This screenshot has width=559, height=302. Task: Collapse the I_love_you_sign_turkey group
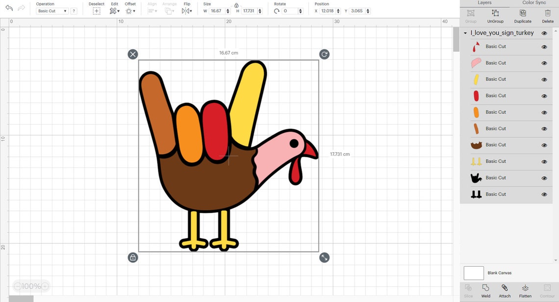(465, 33)
